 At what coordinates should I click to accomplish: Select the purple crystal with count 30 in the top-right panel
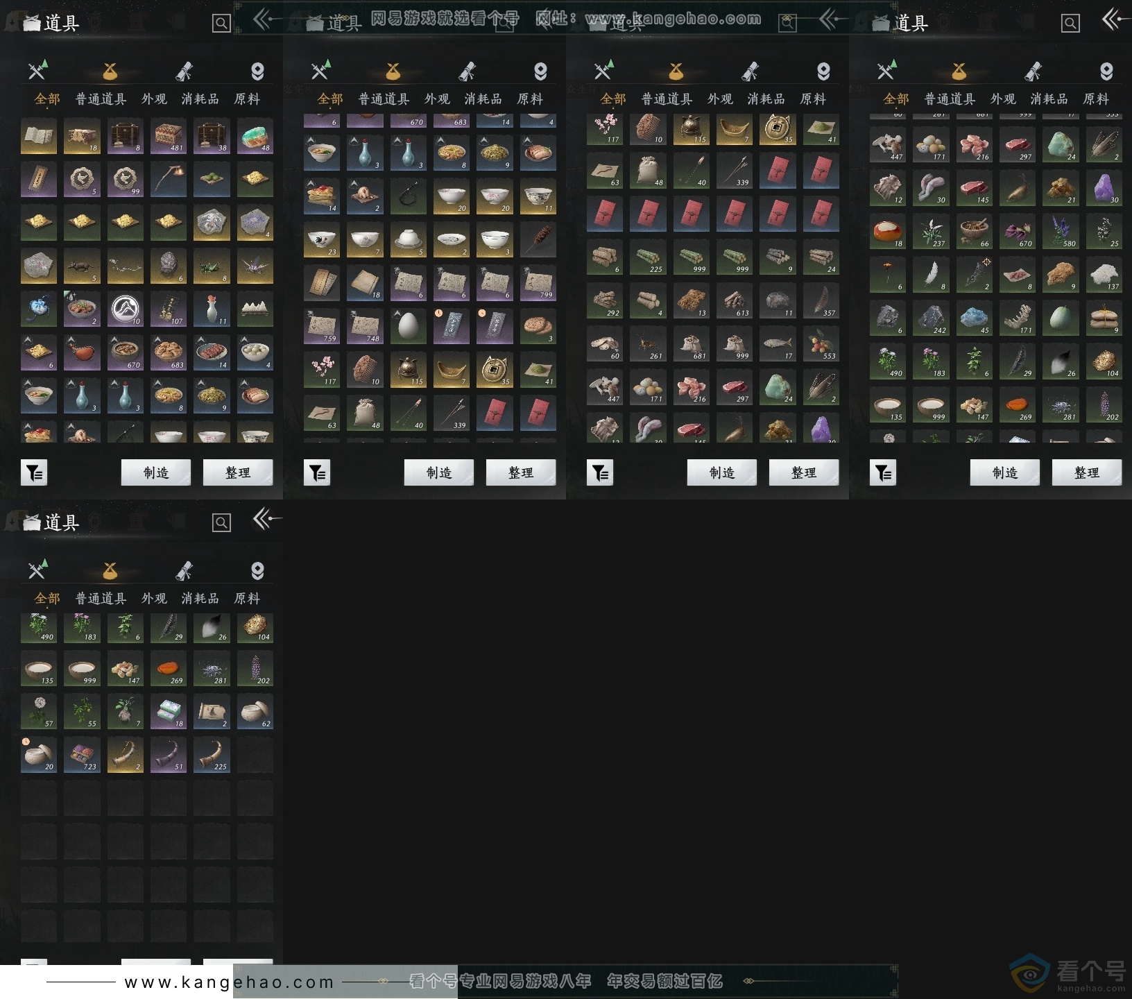pyautogui.click(x=1104, y=188)
